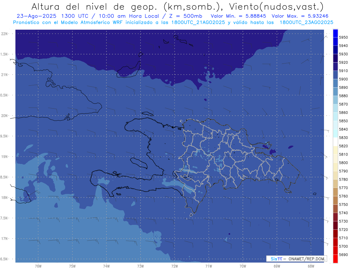The height and width of the screenshot is (270, 349).
Task: Click the '0.5N' latitude label
Action: pos(4,95)
